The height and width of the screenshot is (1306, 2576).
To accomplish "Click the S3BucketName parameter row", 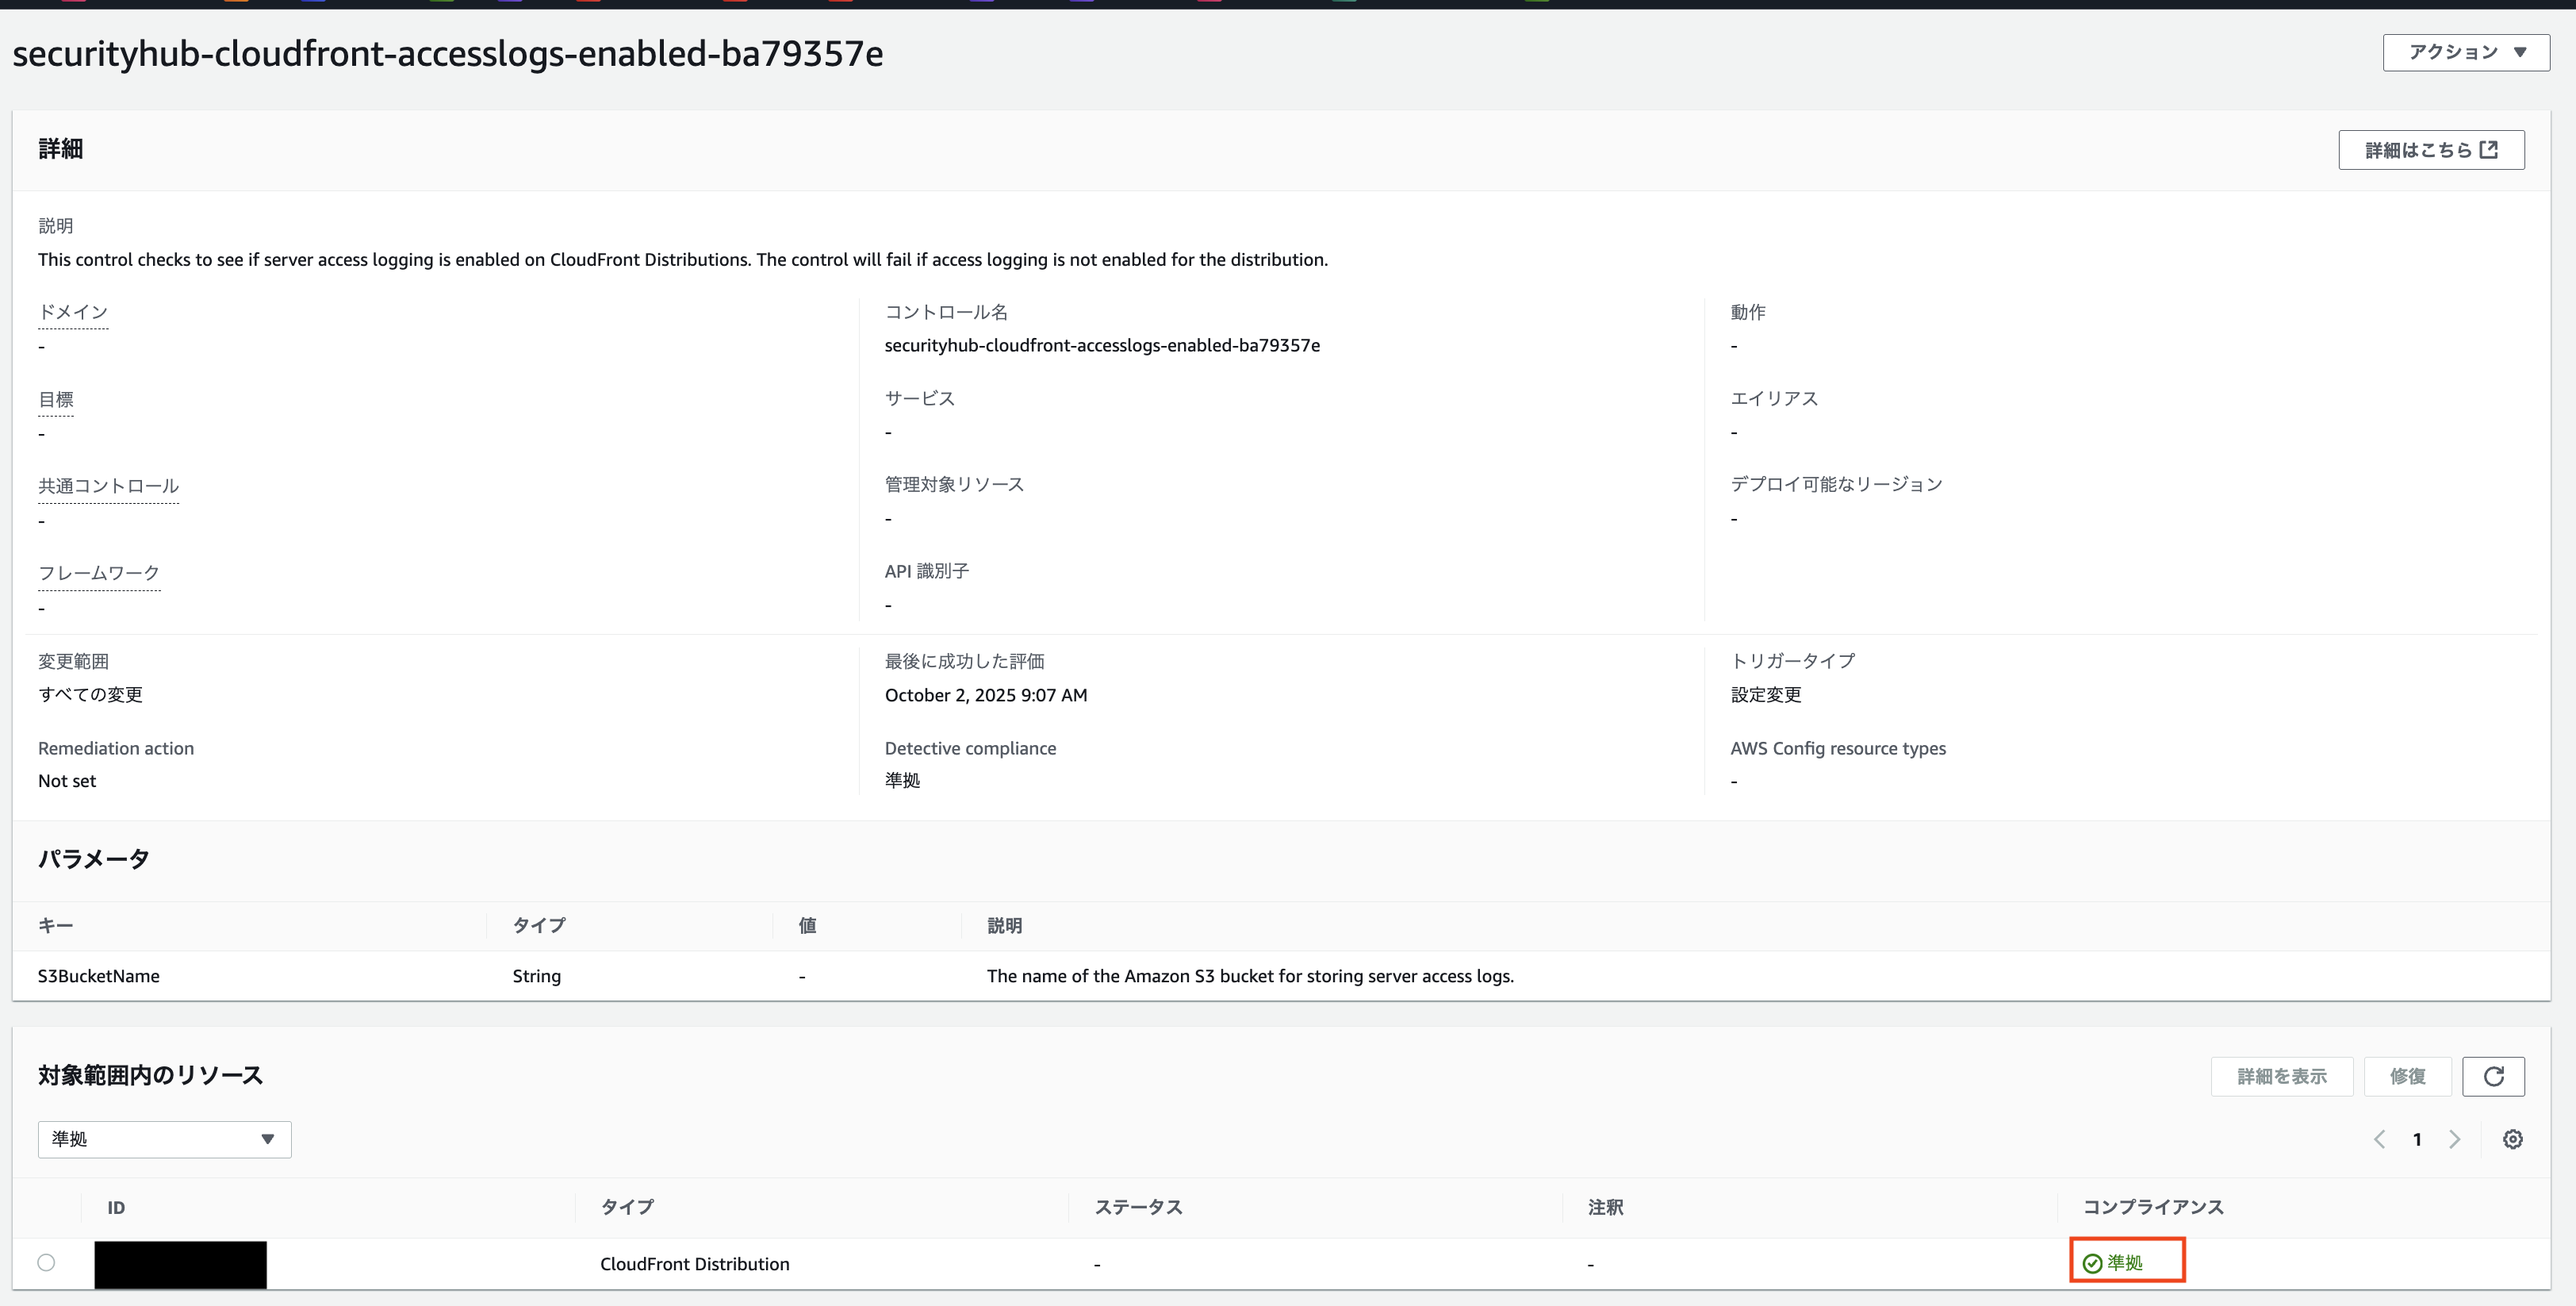I will pos(99,976).
